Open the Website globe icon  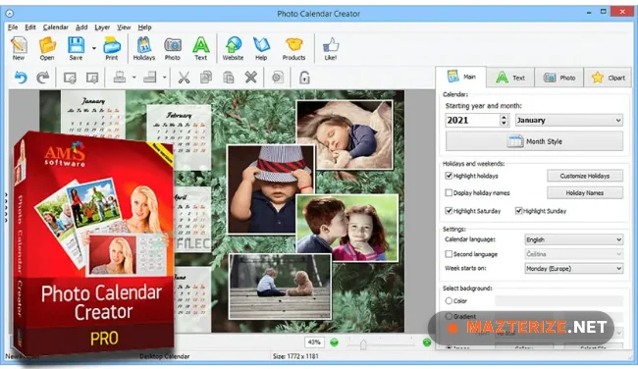tap(234, 48)
